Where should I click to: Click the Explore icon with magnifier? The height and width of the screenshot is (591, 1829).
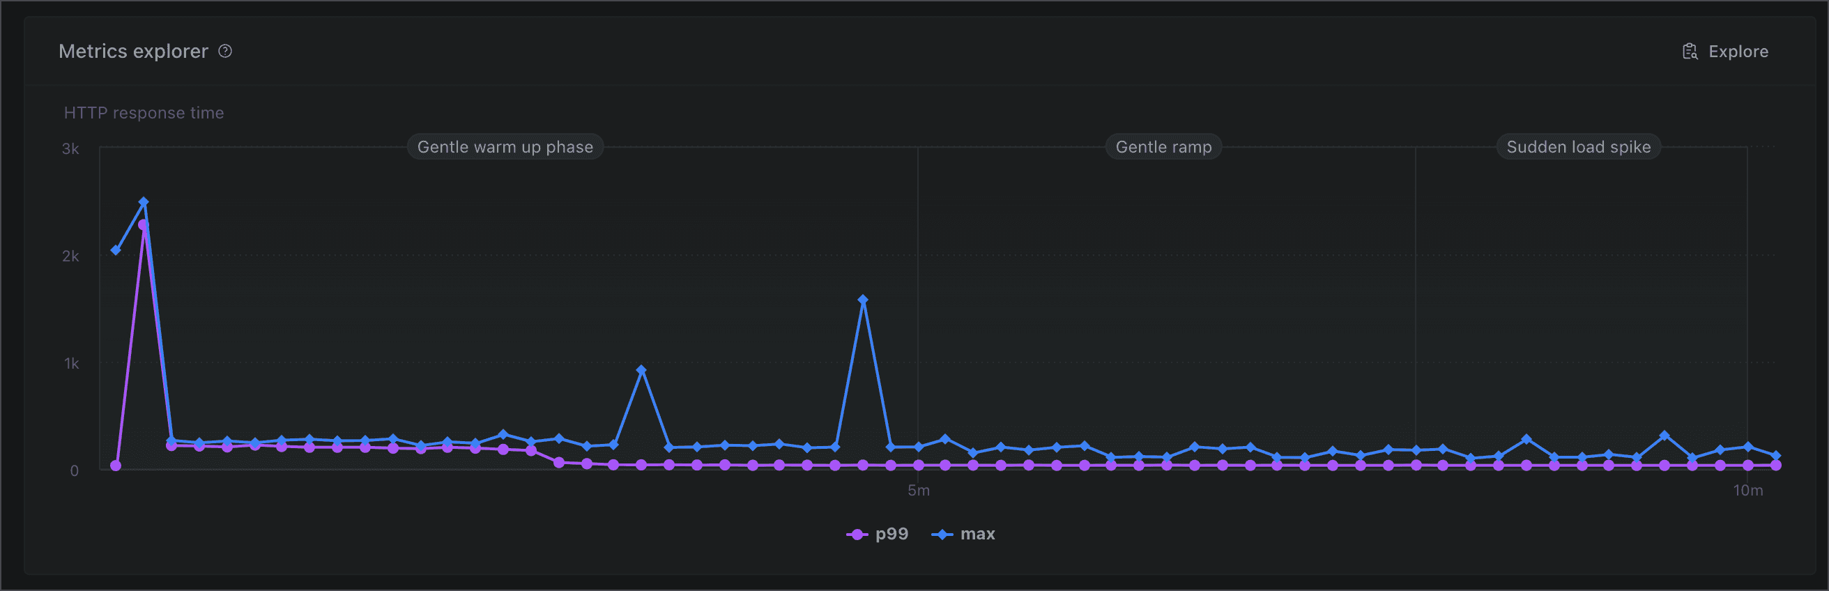click(1690, 51)
